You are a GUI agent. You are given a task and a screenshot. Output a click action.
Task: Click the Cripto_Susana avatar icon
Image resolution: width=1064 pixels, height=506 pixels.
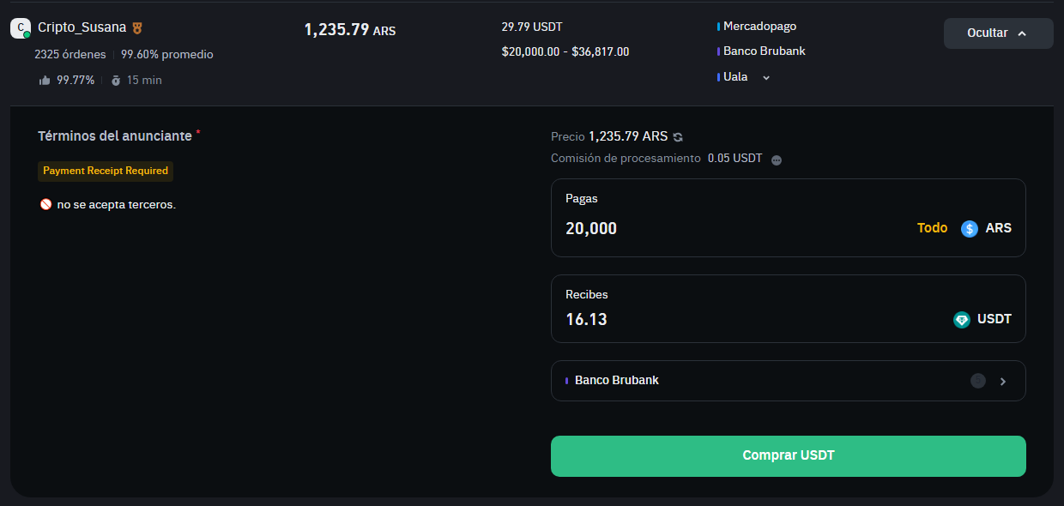click(21, 27)
